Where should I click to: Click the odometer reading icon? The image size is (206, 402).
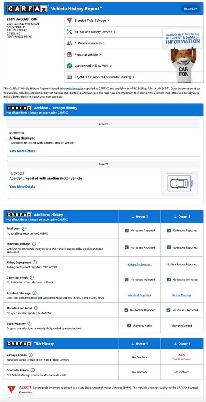(69, 77)
